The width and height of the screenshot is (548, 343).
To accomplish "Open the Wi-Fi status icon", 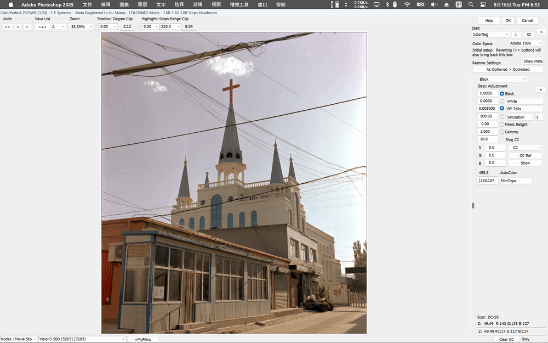I will 407,4.
